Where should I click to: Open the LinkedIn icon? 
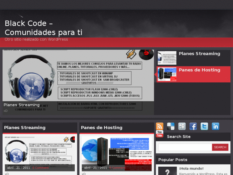pos(215,126)
